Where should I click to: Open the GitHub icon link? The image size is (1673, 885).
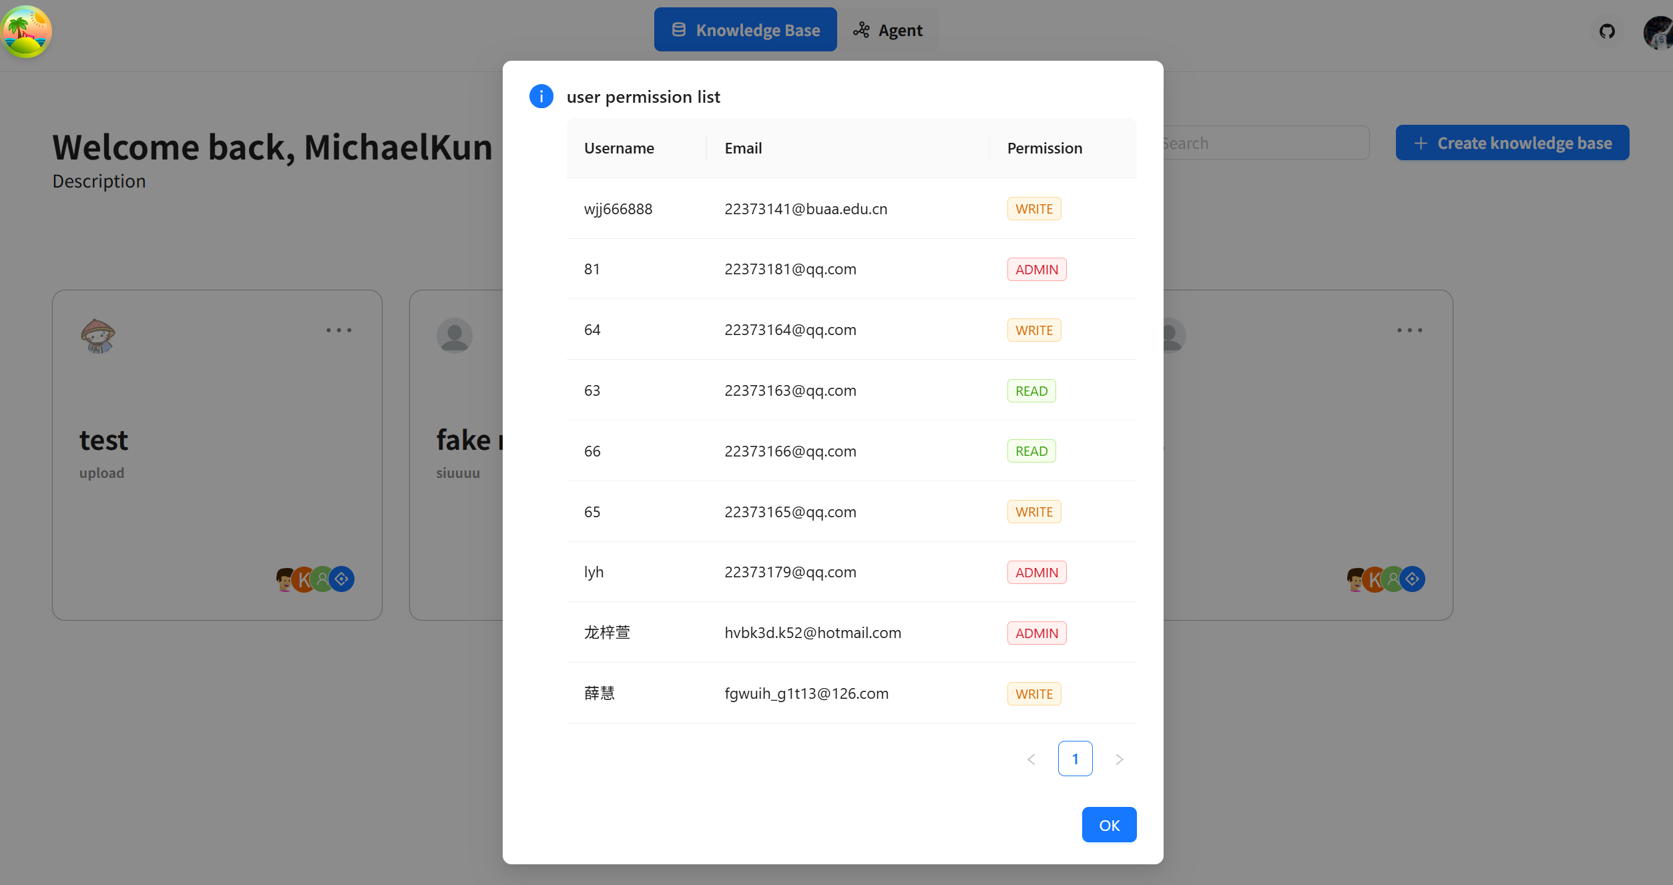(x=1607, y=31)
